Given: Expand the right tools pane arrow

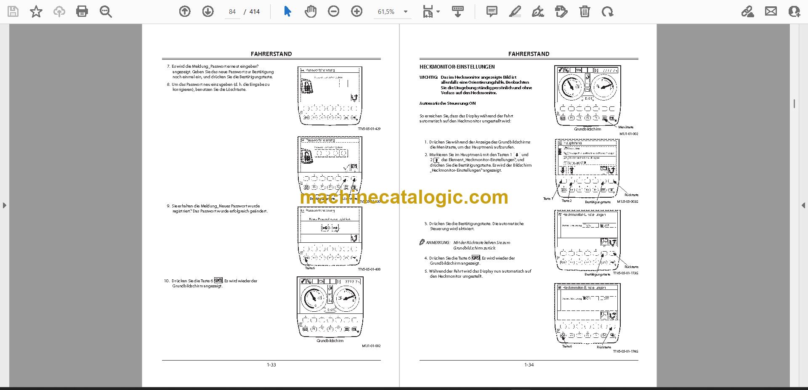Looking at the screenshot, I should [803, 205].
